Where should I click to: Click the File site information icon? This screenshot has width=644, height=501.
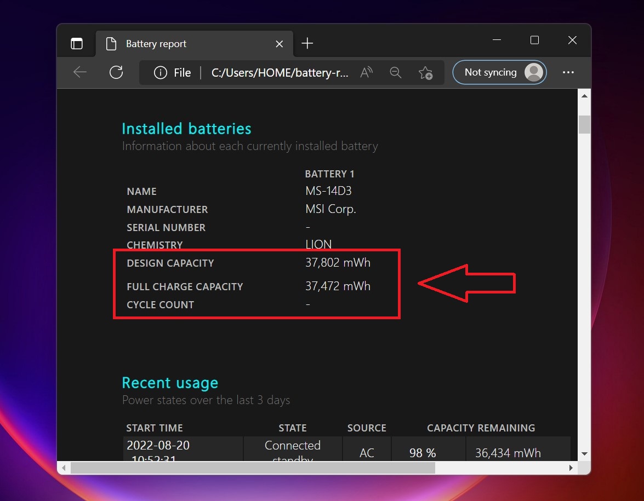(160, 73)
